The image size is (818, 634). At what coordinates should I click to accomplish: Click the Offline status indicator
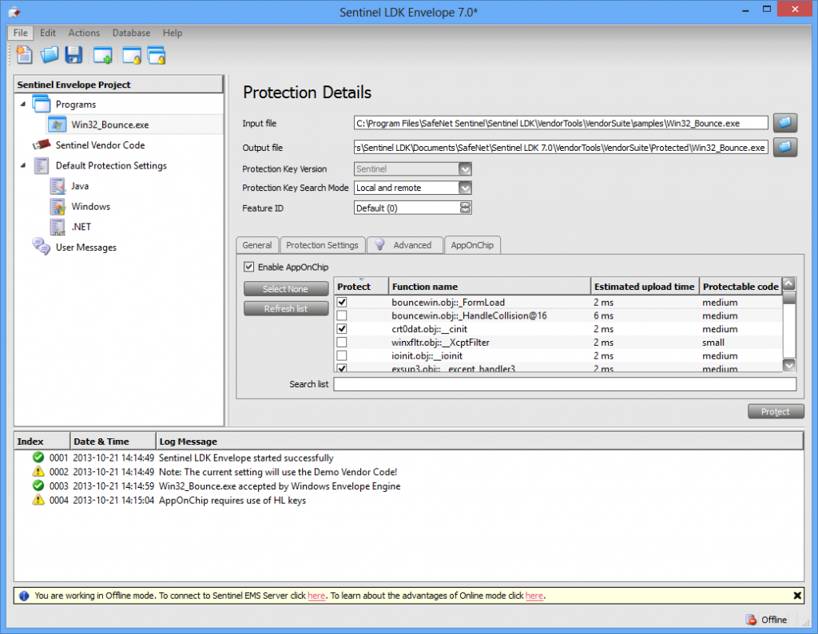pyautogui.click(x=766, y=620)
